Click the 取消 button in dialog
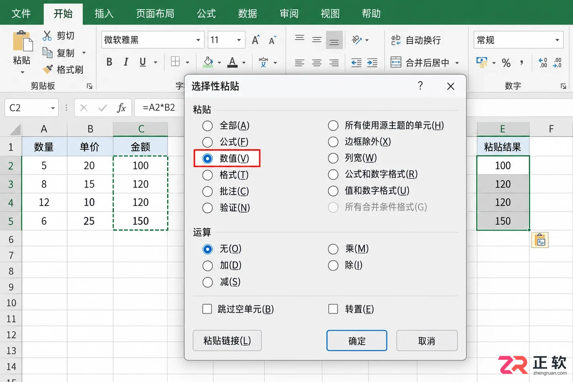The height and width of the screenshot is (382, 573). [427, 341]
